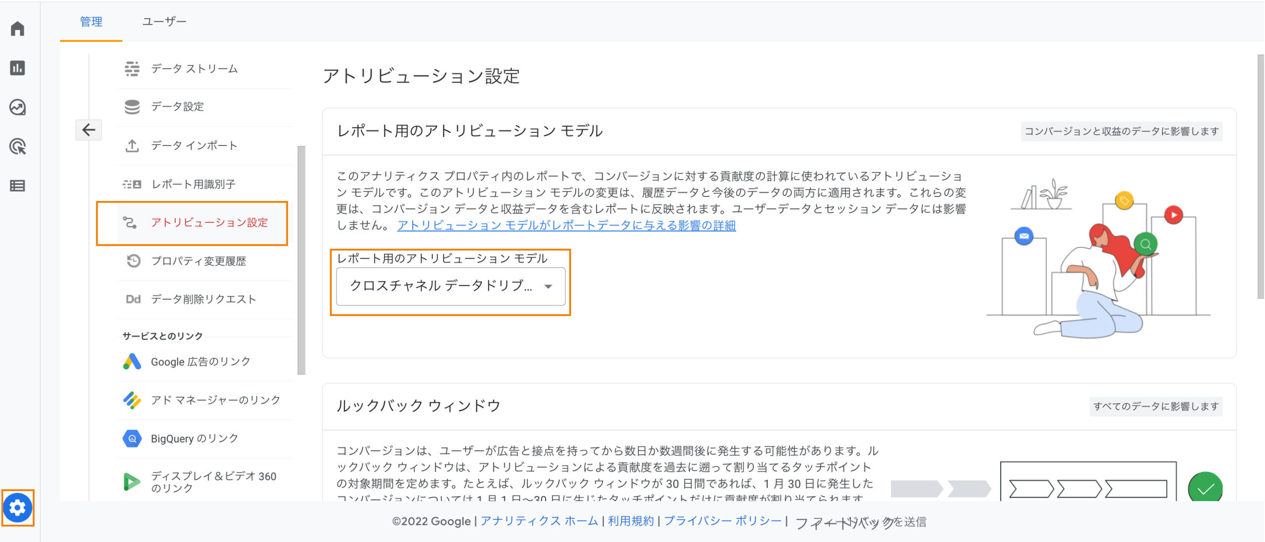Open attribution model impact details link
Screen dimensions: 1265x542
pos(566,226)
